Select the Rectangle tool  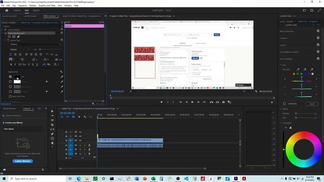tap(52, 138)
